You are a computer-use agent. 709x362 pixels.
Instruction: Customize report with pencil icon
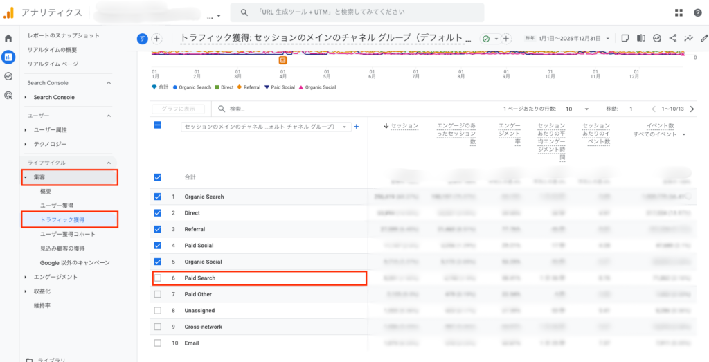coord(704,38)
